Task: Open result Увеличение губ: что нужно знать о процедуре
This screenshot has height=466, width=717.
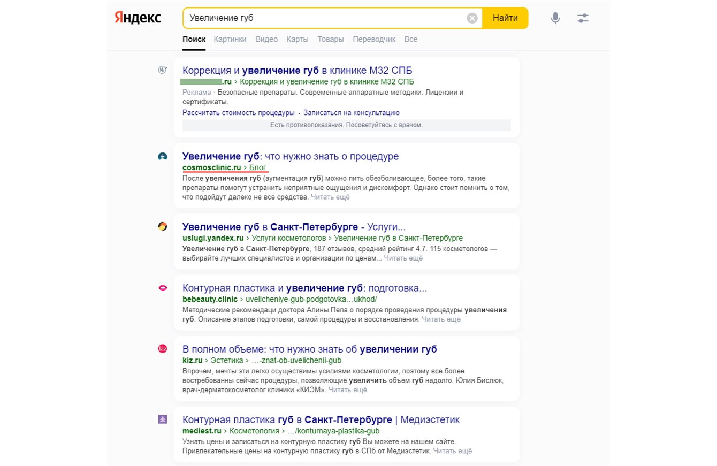Action: click(x=291, y=156)
